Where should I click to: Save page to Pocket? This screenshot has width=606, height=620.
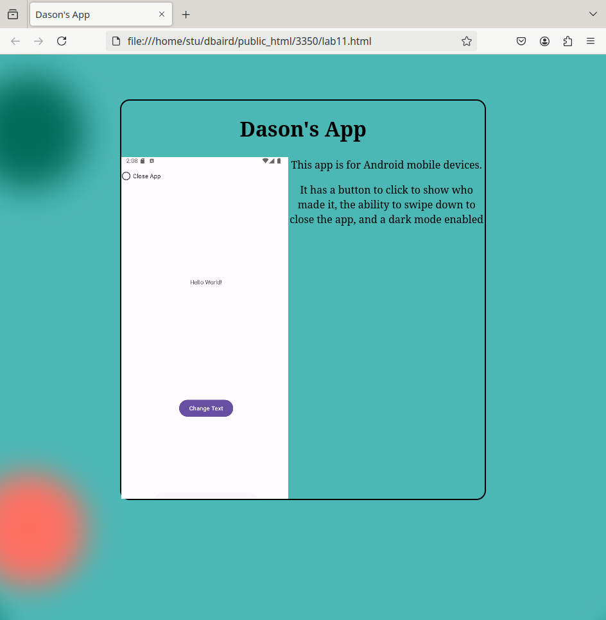pos(521,41)
